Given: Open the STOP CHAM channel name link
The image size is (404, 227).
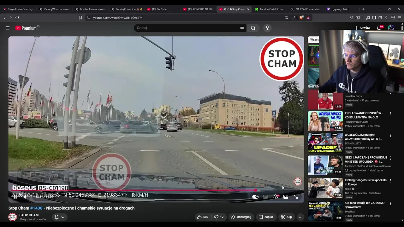Looking at the screenshot, I should click(x=29, y=215).
